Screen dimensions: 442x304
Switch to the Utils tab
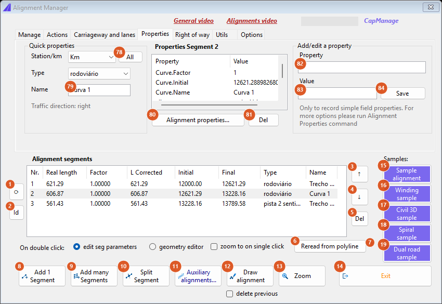(x=222, y=35)
